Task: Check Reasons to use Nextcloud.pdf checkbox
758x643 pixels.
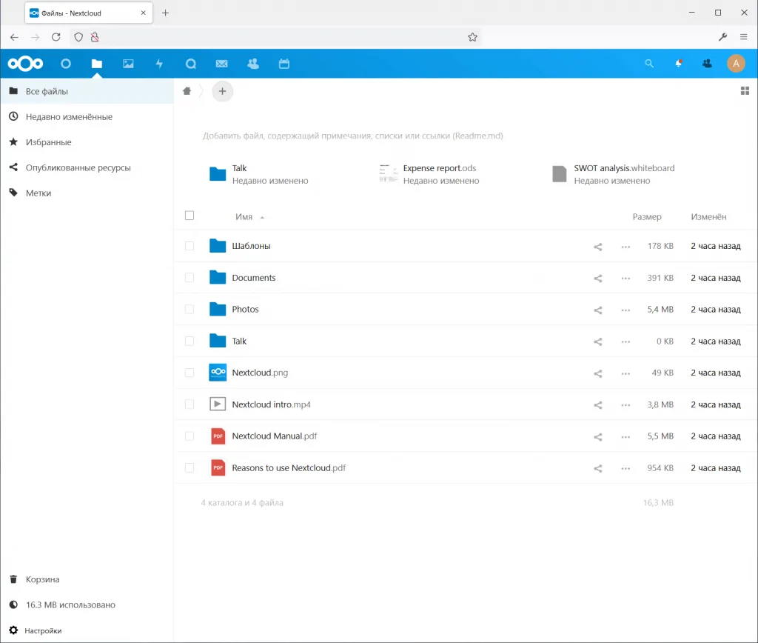Action: point(189,468)
